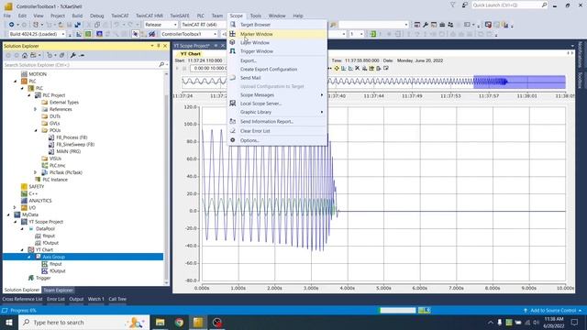Open Build 4024.25 (Loaded) dropdown
587x330 pixels.
pyautogui.click(x=37, y=34)
